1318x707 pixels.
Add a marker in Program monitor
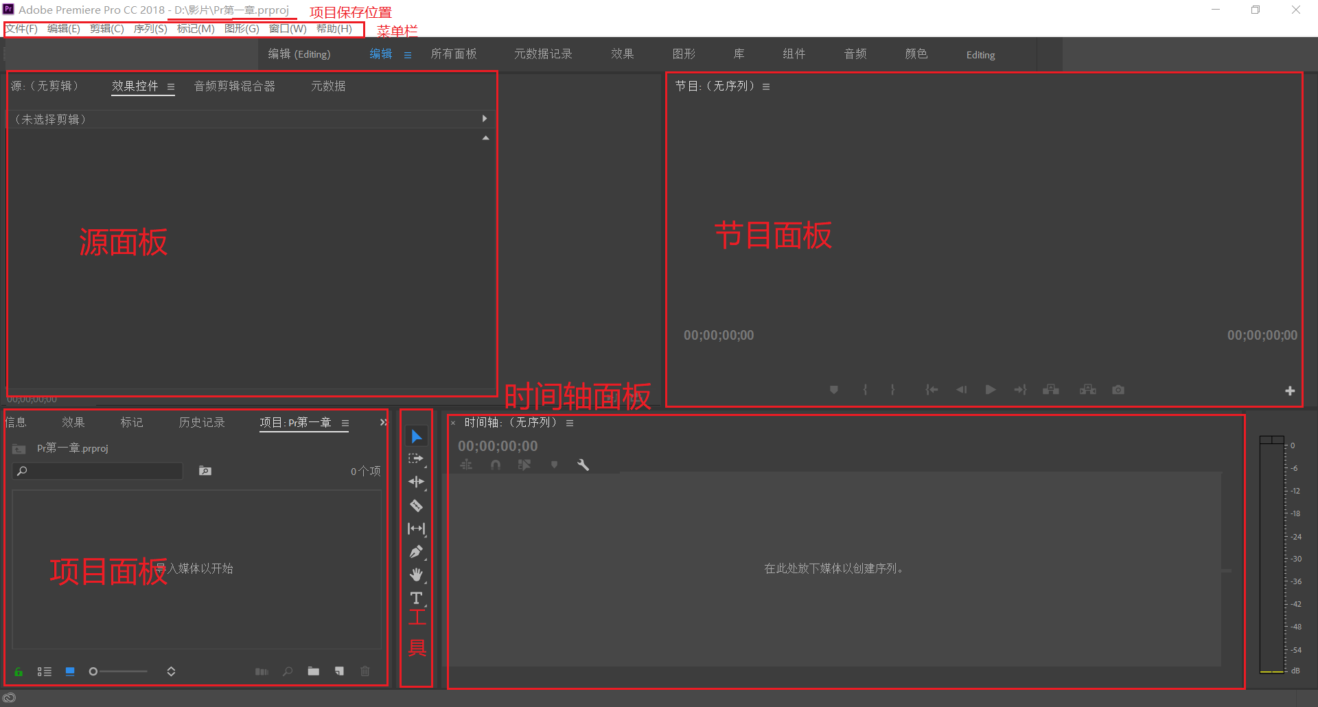click(x=834, y=390)
